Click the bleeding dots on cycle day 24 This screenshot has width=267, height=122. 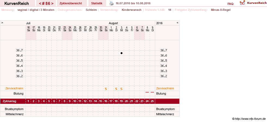[x=147, y=92]
